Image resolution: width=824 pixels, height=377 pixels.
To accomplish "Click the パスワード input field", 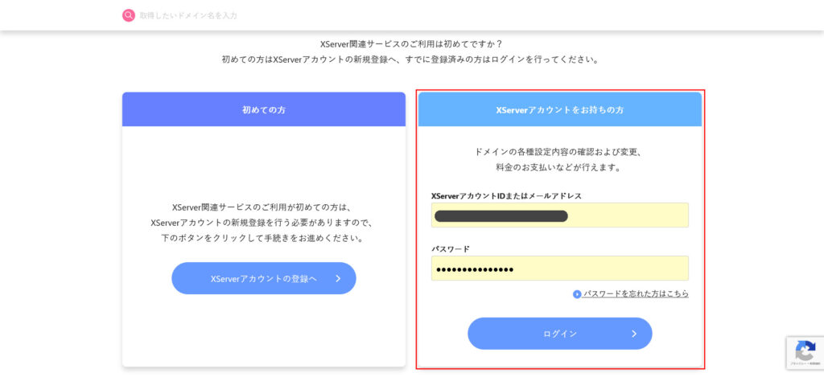I will (x=560, y=268).
